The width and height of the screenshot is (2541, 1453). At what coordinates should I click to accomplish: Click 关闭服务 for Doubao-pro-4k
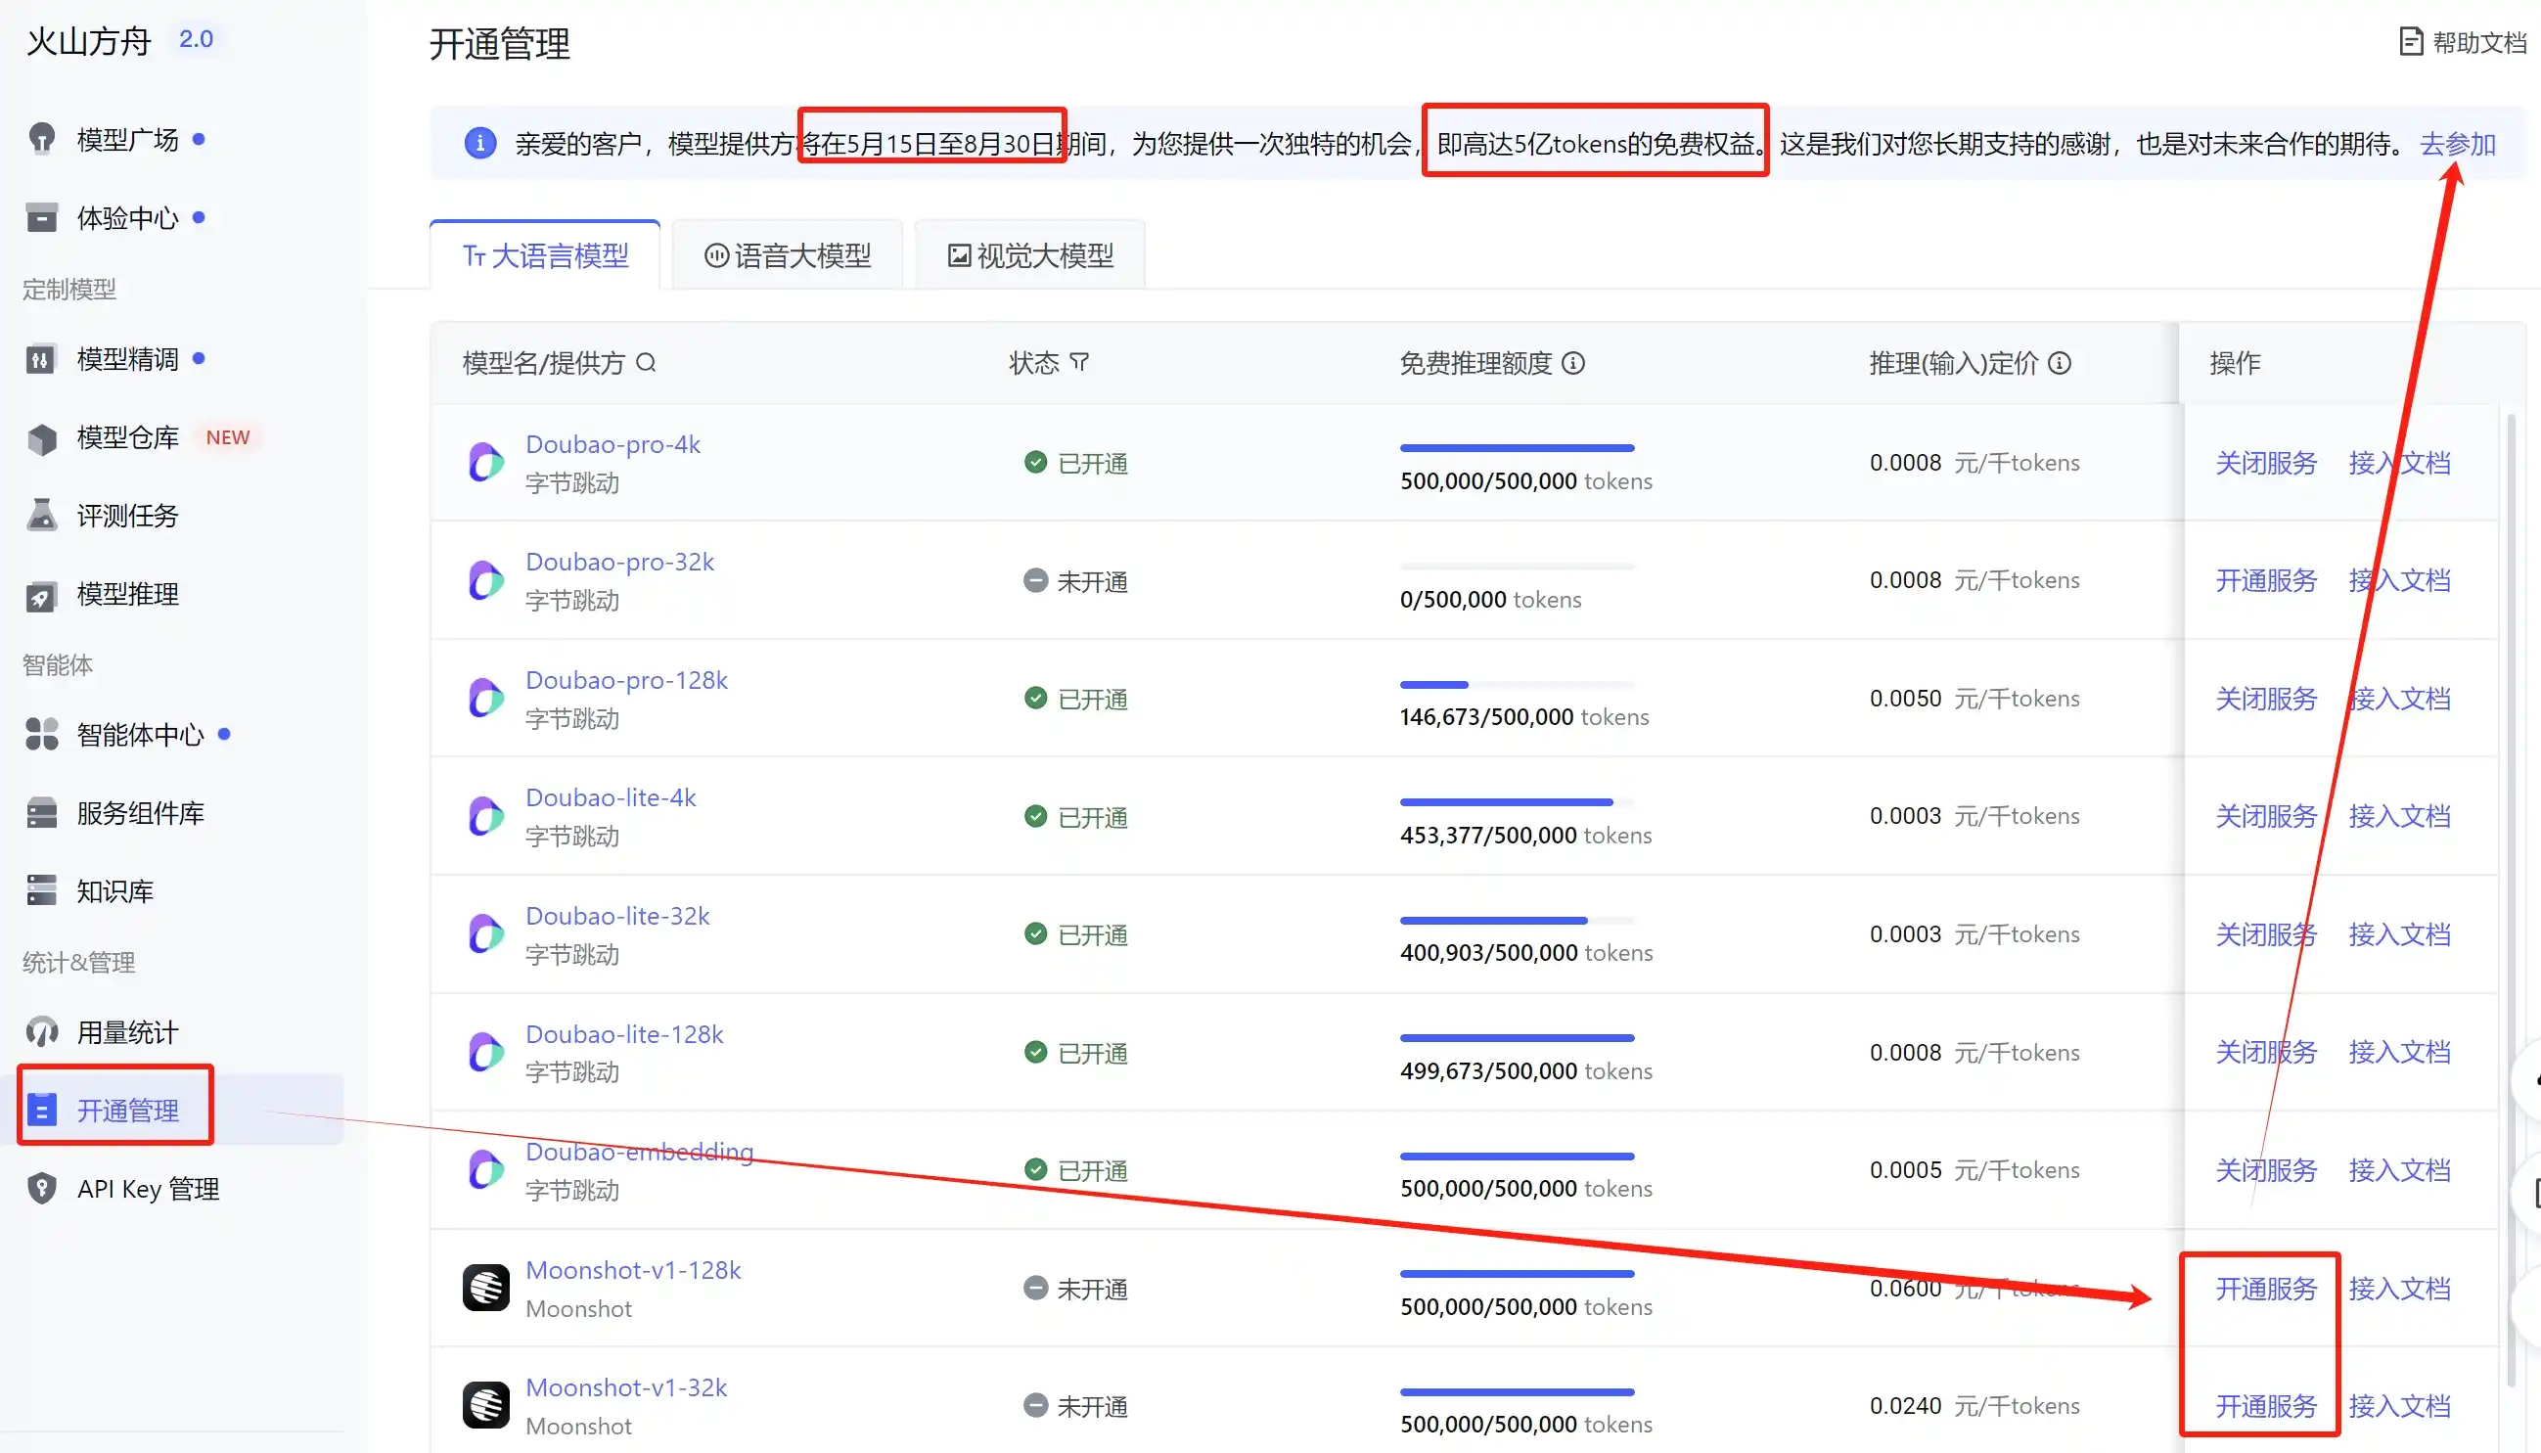(2267, 463)
